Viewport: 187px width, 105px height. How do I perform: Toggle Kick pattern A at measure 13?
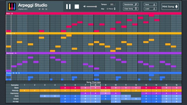point(146,96)
